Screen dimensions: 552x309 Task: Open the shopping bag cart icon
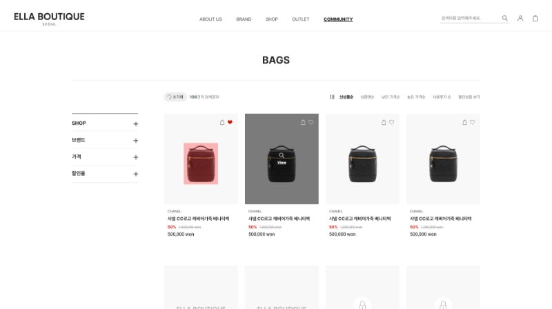coord(535,19)
